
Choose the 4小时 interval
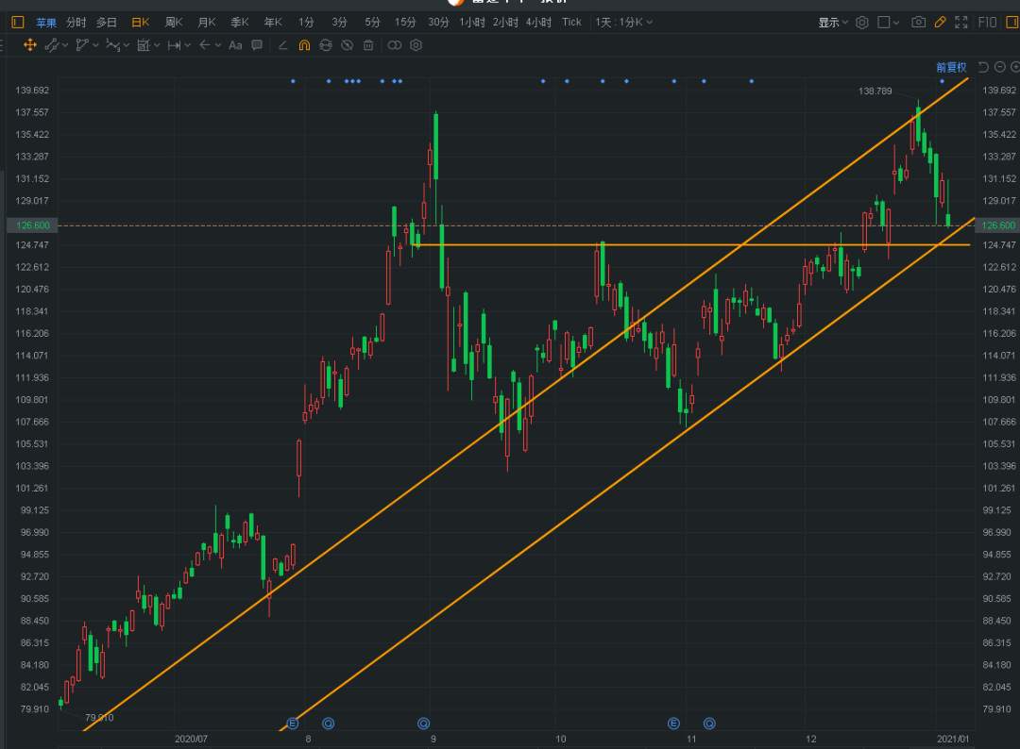[538, 23]
